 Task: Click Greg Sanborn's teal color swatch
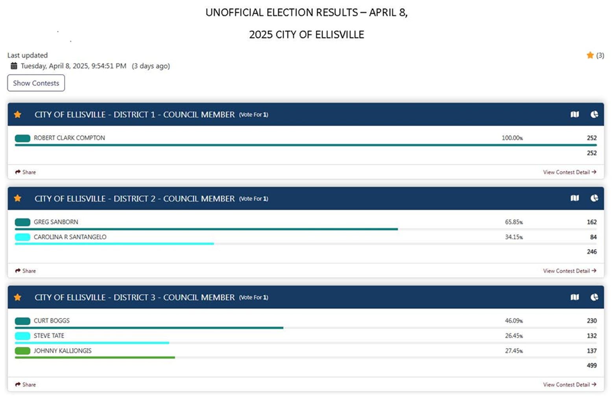point(22,222)
